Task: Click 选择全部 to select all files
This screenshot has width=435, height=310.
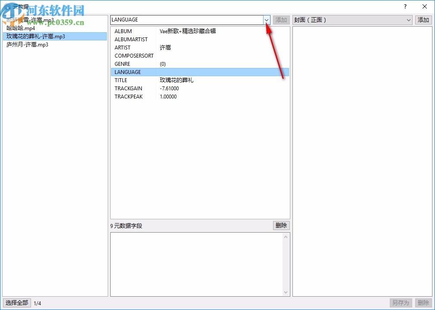Action: [x=17, y=303]
